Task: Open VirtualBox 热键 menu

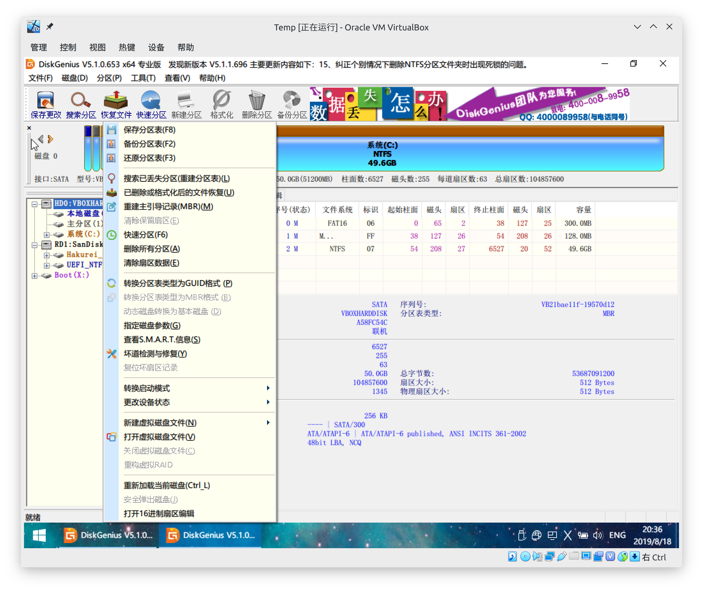Action: tap(127, 47)
